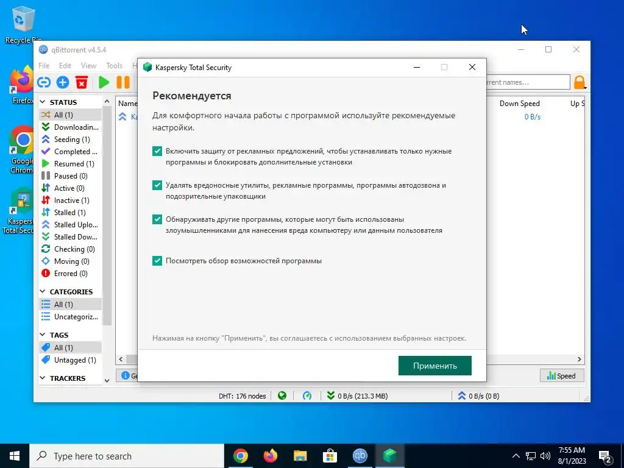Viewport: 624px width, 468px height.
Task: Click the Down Speed column header
Action: coord(519,104)
